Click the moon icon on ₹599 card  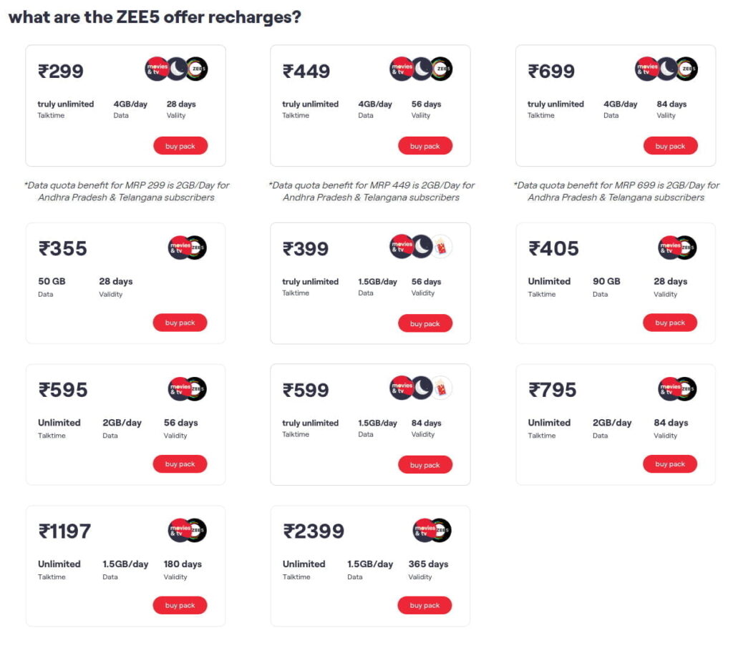[422, 388]
